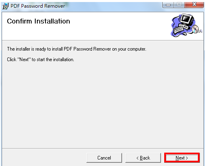Viewport: 208px width, 166px height.
Task: Open the installer icon in title bar
Action: coord(5,6)
